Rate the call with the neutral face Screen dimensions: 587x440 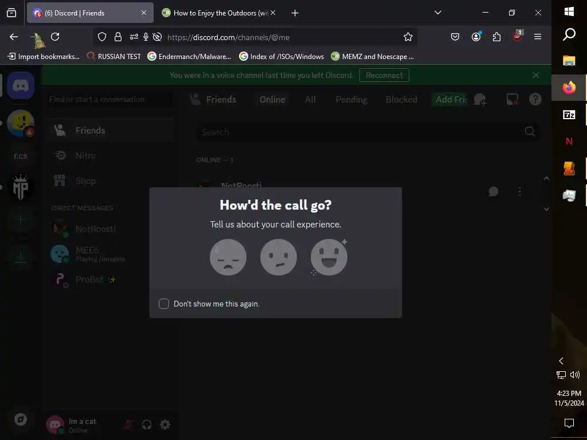coord(279,257)
